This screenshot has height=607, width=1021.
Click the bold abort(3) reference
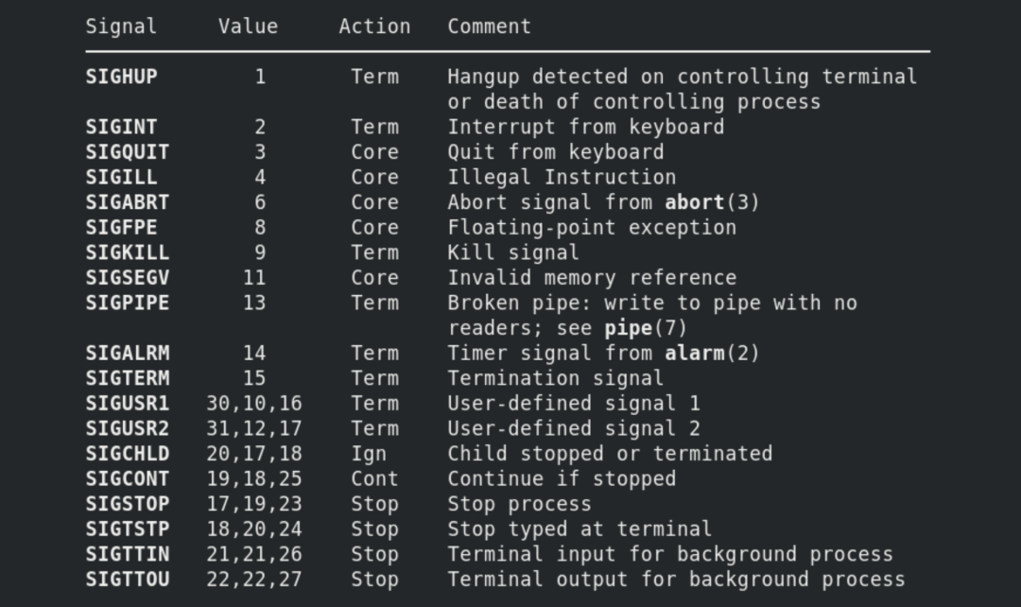(x=712, y=202)
